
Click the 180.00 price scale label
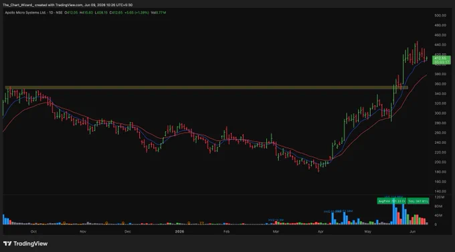click(x=440, y=172)
